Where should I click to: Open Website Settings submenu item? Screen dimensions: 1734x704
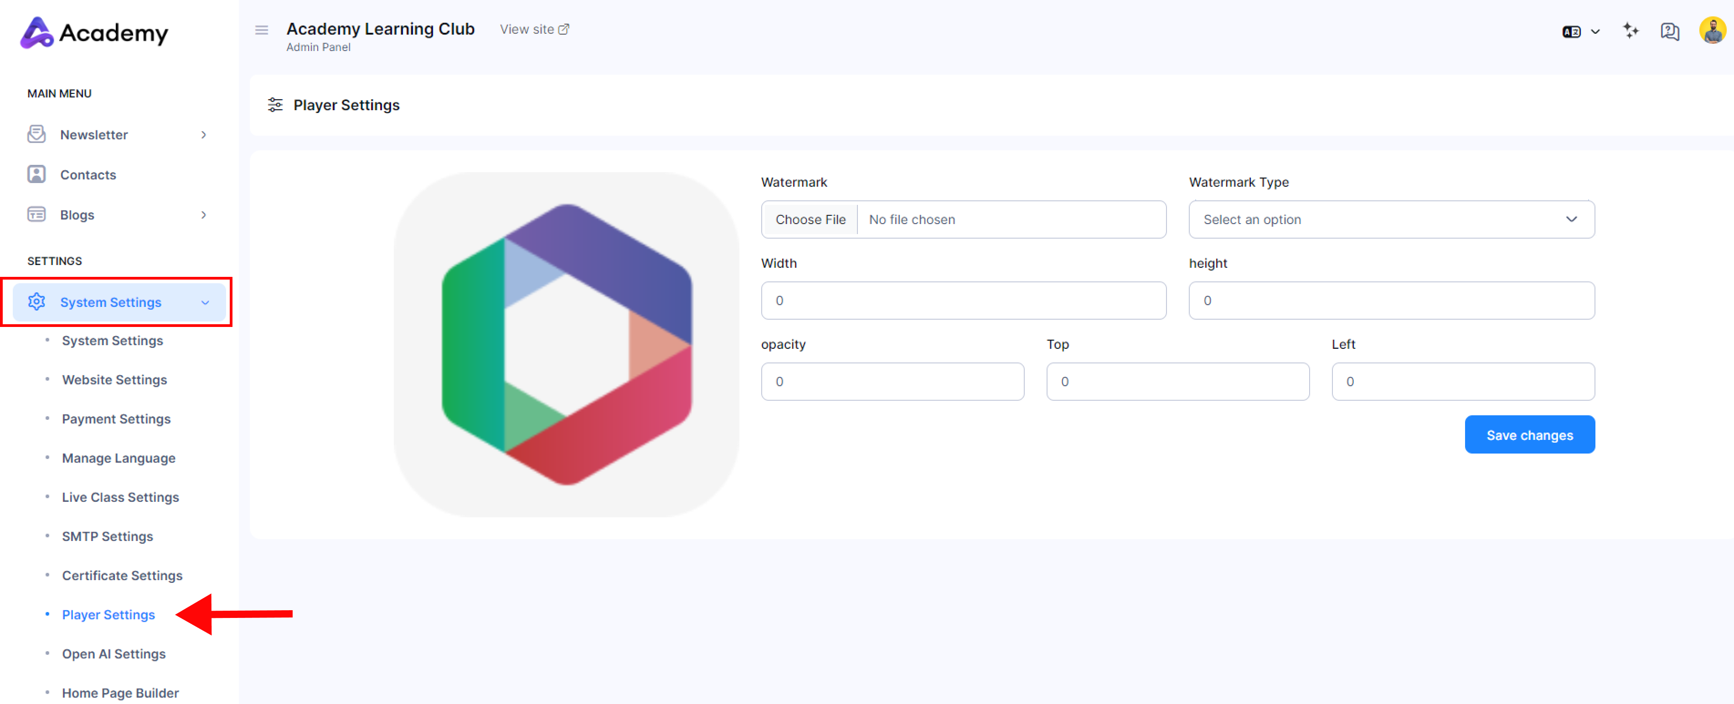114,380
